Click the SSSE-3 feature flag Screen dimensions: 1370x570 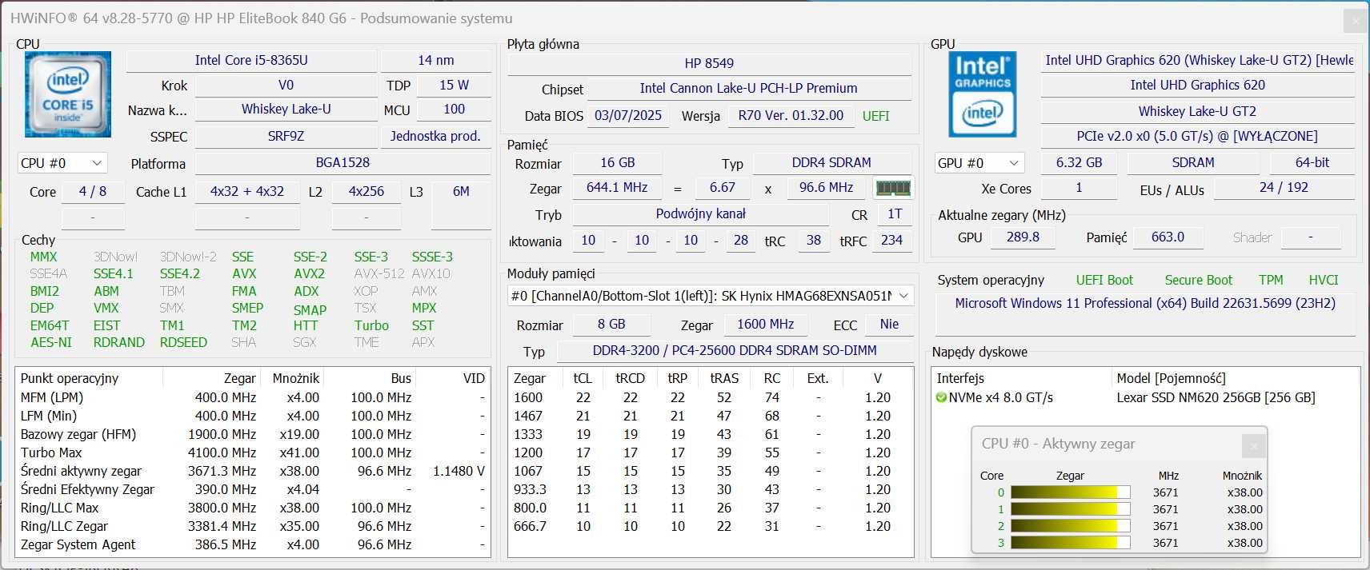click(x=432, y=257)
